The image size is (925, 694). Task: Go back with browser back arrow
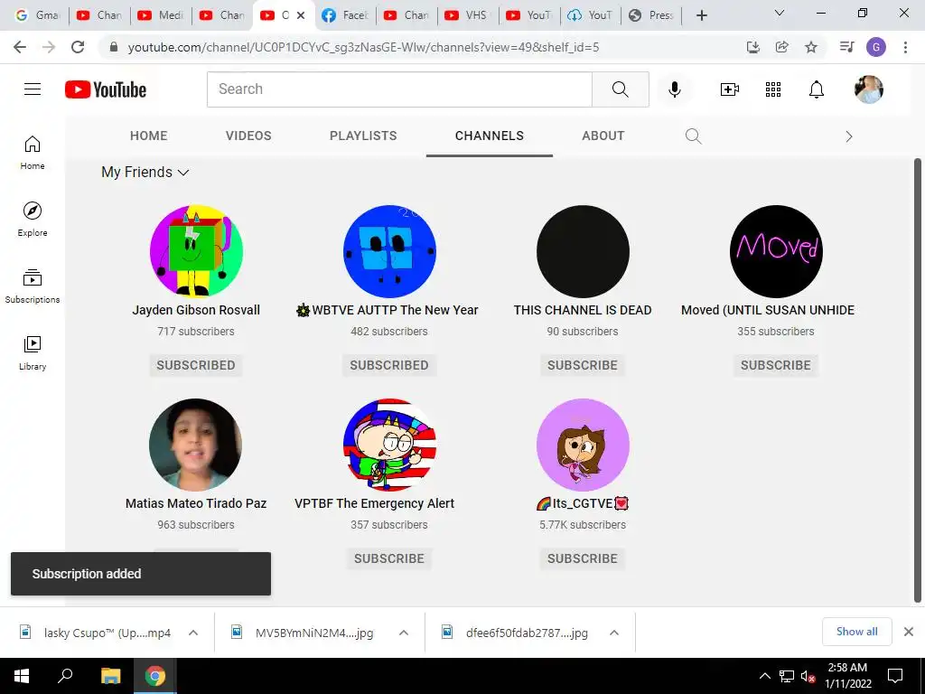coord(20,47)
